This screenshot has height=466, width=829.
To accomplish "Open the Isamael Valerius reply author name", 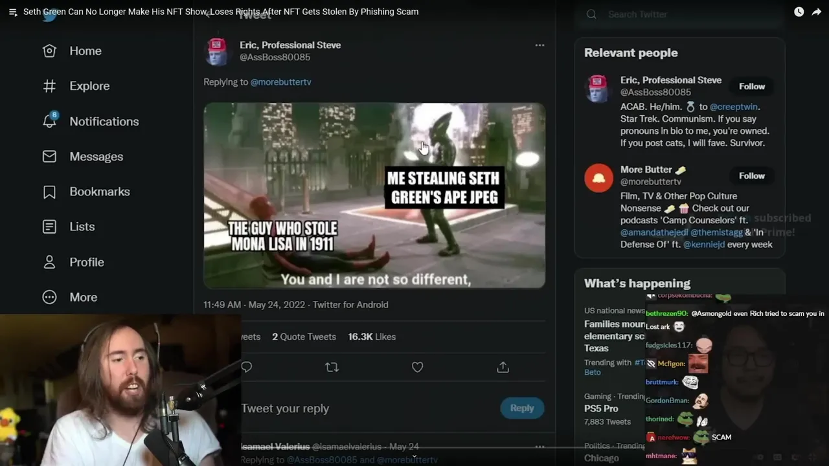I will (275, 447).
